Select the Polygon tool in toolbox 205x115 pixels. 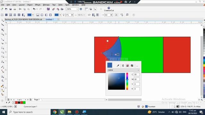(2, 57)
